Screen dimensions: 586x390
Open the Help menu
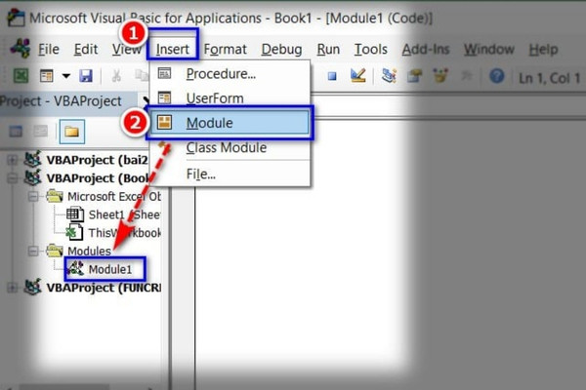[x=543, y=50]
